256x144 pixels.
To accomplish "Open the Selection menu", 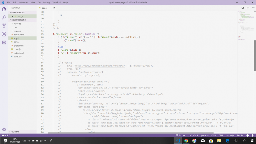I will [24, 3].
